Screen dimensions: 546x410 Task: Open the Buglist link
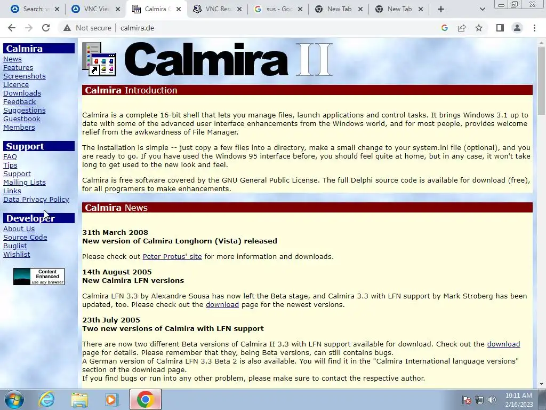pos(15,246)
